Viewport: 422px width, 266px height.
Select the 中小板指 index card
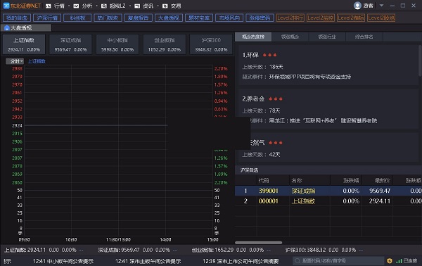coord(117,44)
